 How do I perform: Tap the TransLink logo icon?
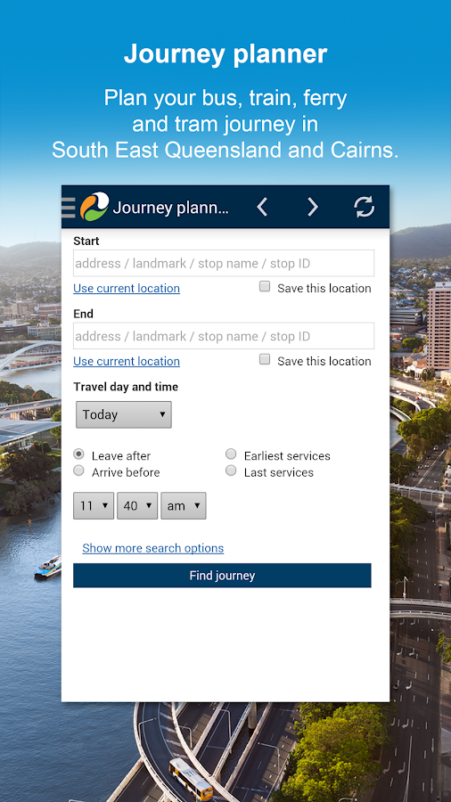click(94, 207)
